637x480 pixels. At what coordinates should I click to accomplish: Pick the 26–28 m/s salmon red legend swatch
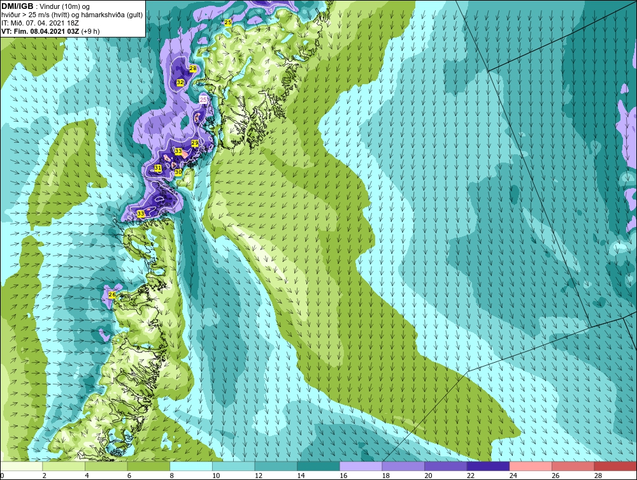[573, 466]
